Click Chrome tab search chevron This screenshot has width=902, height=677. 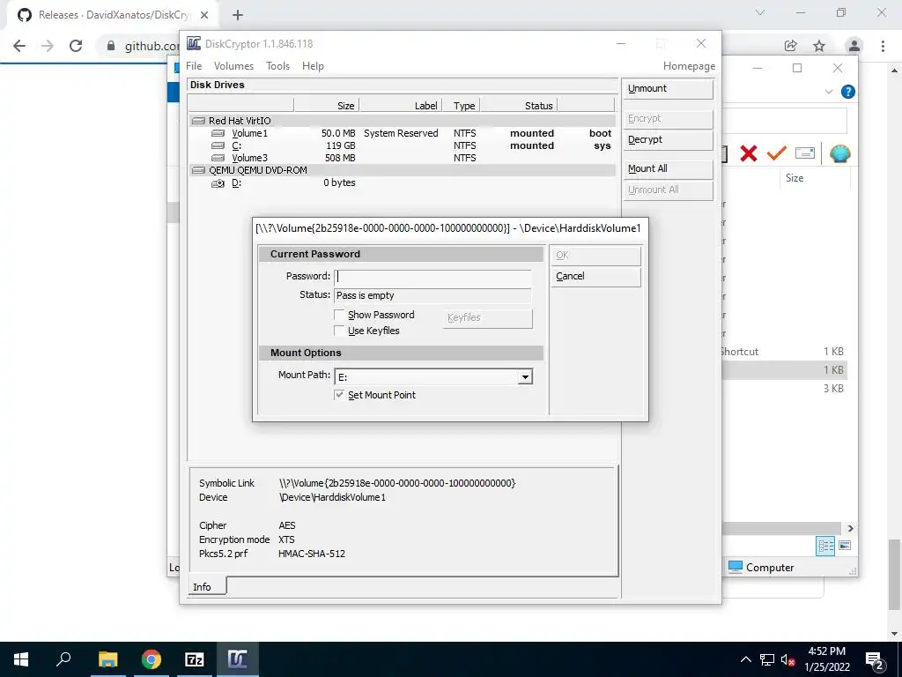click(760, 12)
